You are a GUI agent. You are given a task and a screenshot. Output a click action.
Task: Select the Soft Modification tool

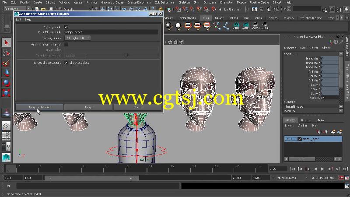(x=6, y=113)
